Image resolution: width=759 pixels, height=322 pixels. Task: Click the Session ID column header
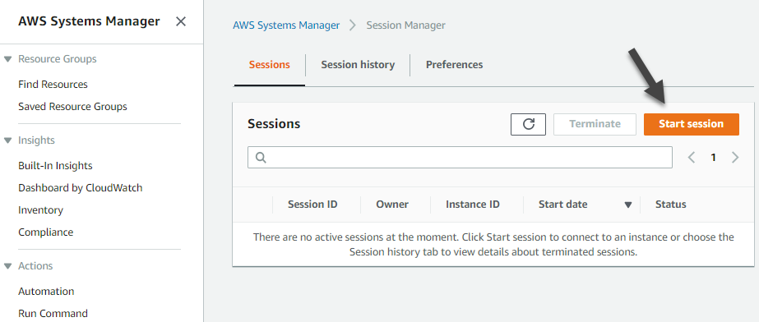click(312, 205)
